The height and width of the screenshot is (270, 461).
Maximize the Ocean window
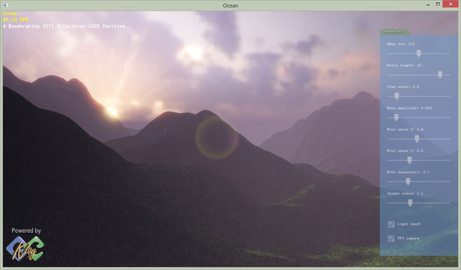(438, 4)
